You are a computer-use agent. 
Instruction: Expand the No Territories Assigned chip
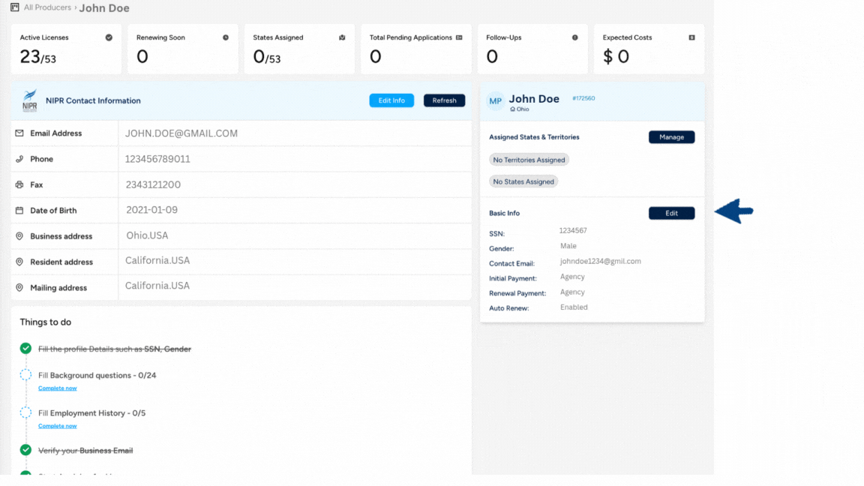pos(529,159)
